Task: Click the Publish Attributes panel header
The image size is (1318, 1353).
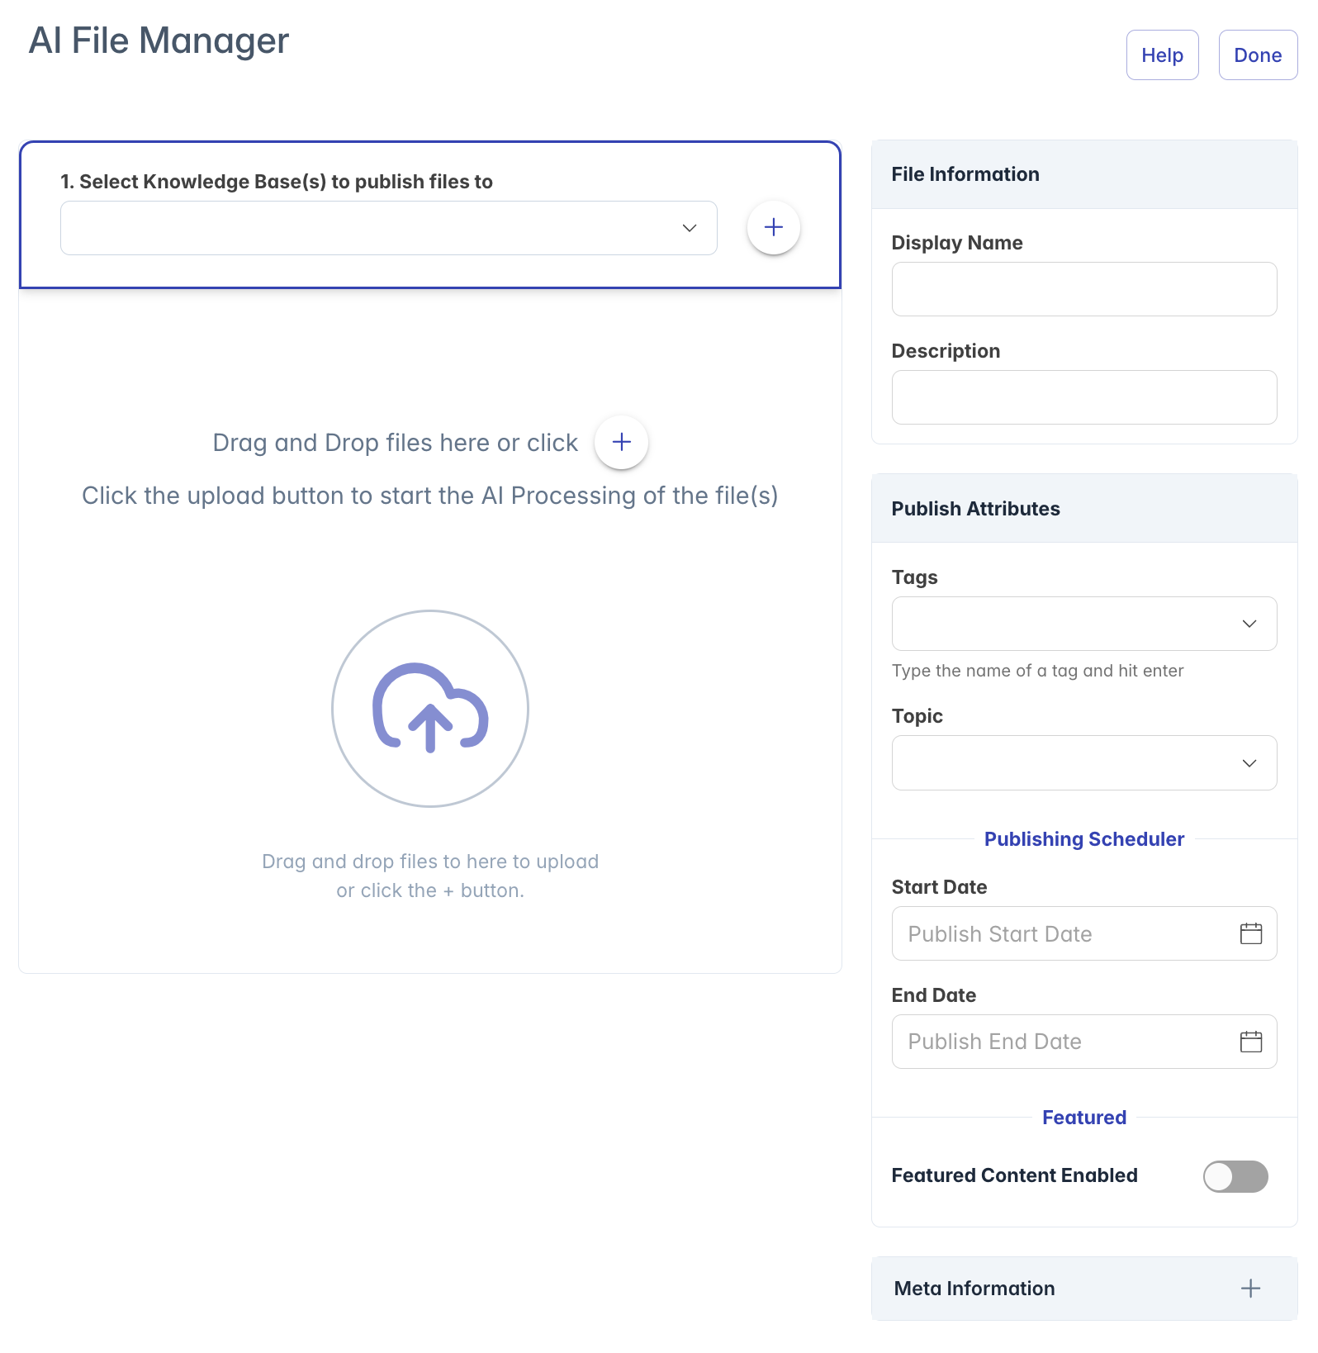Action: click(x=1084, y=508)
